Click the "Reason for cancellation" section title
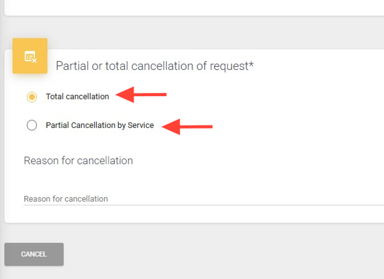The image size is (384, 279). tap(78, 161)
